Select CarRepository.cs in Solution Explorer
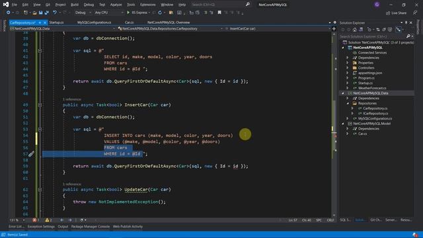This screenshot has height=238, width=423. pos(375,108)
